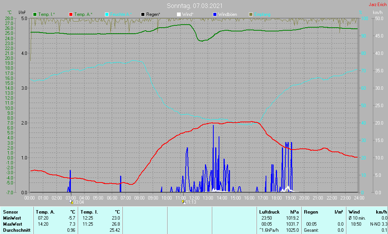Click the cyan Feuchte A. legend swatch

(106, 14)
